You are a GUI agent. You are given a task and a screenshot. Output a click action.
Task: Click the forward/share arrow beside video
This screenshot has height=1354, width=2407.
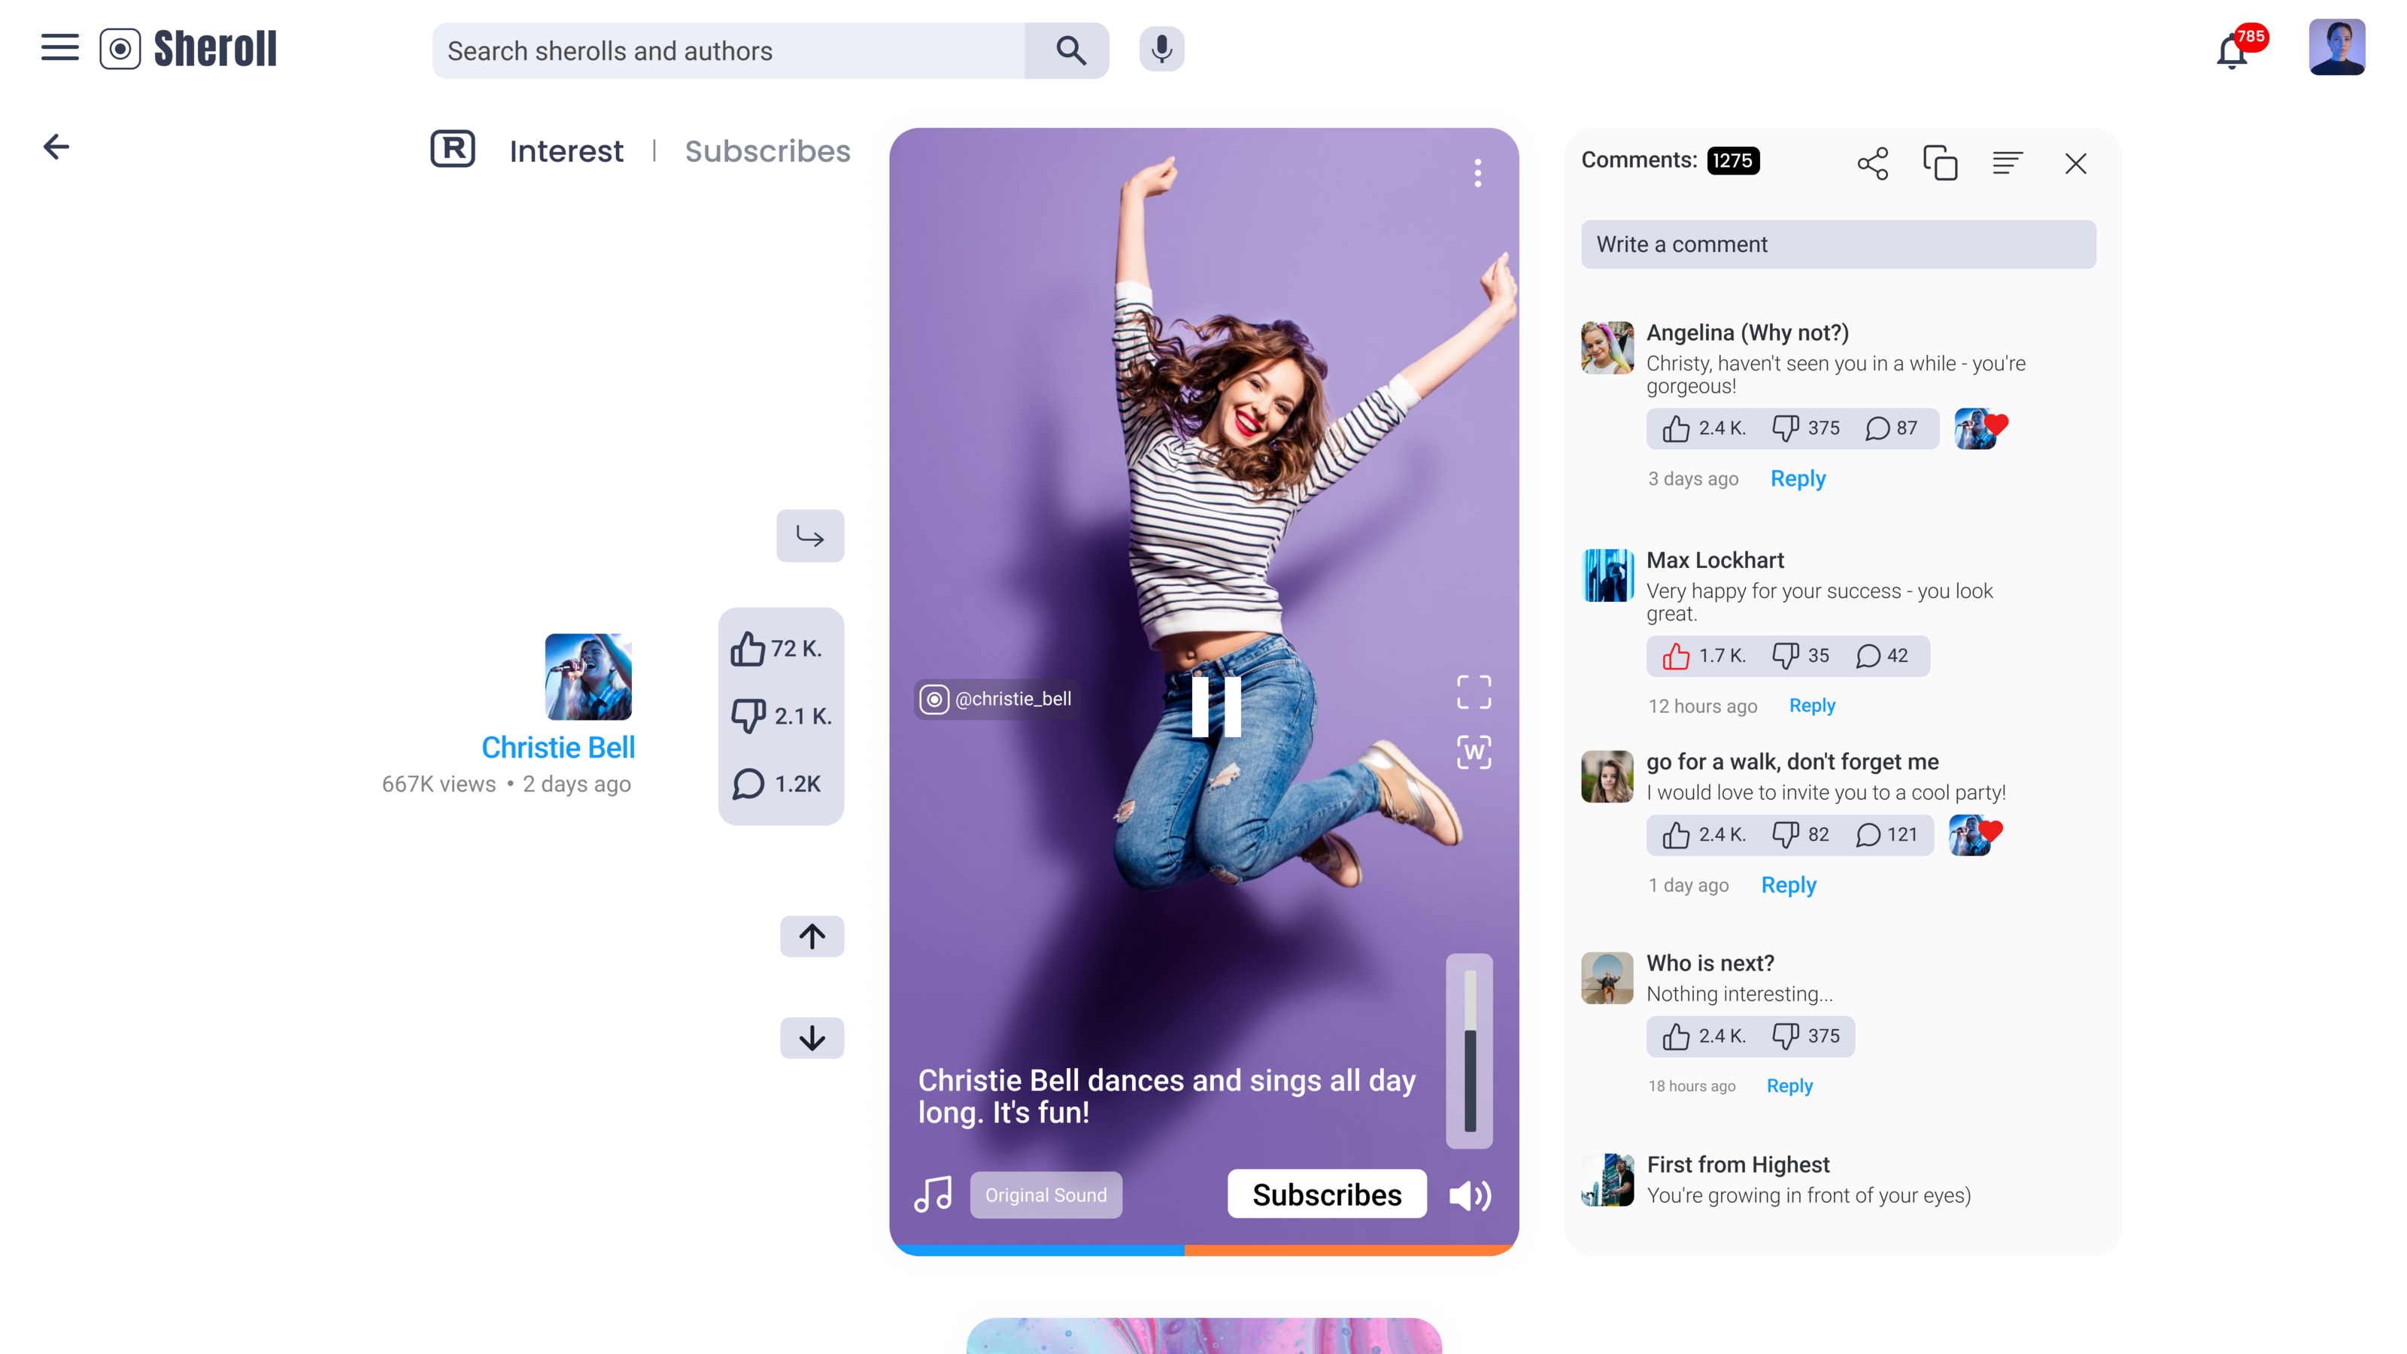point(810,536)
